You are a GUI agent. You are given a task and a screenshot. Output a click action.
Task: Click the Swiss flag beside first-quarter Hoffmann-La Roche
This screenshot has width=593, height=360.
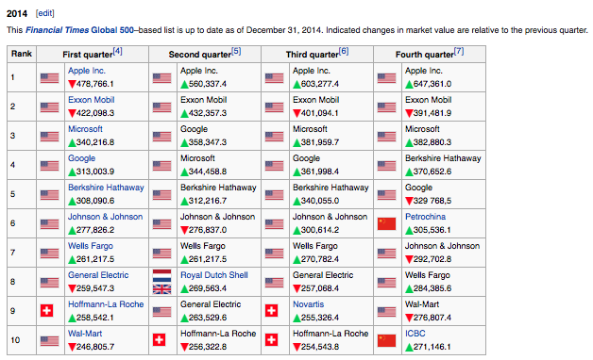(46, 311)
